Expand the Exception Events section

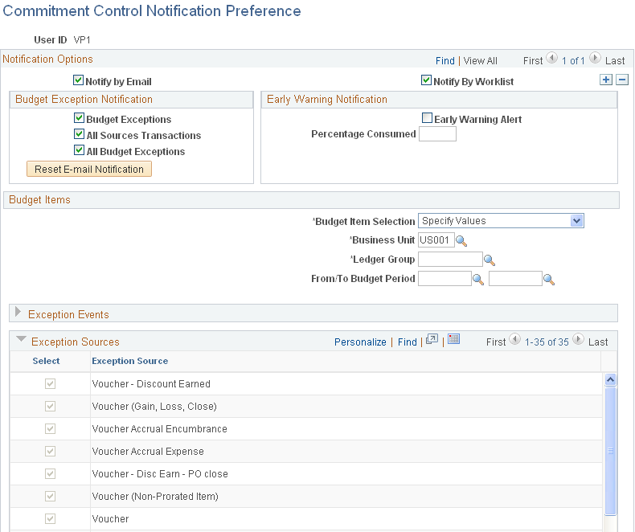click(x=18, y=312)
